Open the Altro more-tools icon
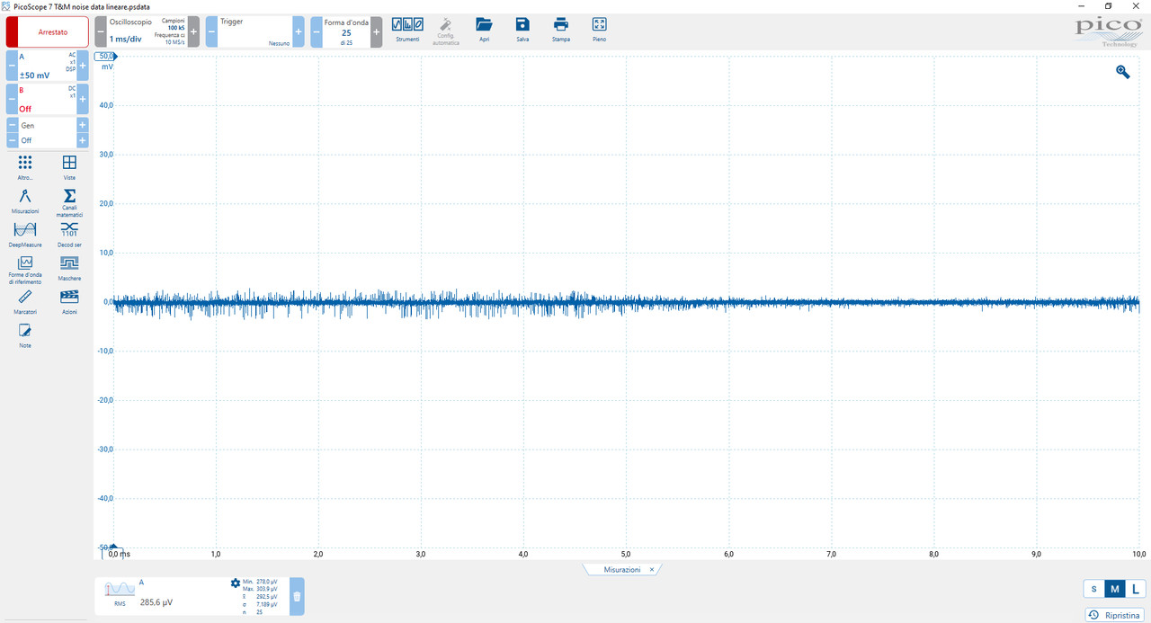Image resolution: width=1151 pixels, height=623 pixels. tap(25, 167)
